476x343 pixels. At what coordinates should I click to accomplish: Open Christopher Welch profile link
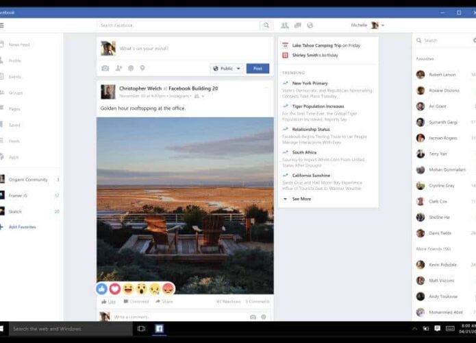pos(140,88)
